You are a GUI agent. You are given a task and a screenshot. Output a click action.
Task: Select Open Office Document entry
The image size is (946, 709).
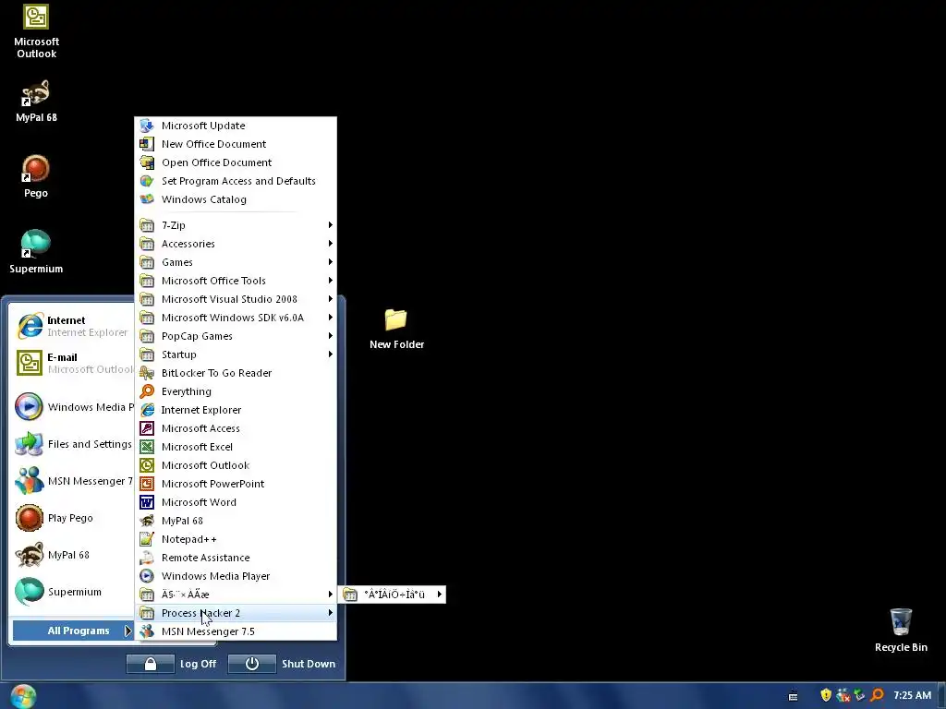coord(236,162)
